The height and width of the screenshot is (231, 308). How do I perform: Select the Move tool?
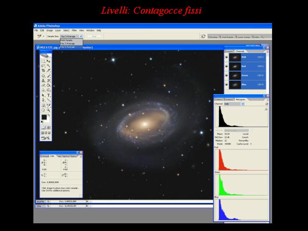(48, 61)
